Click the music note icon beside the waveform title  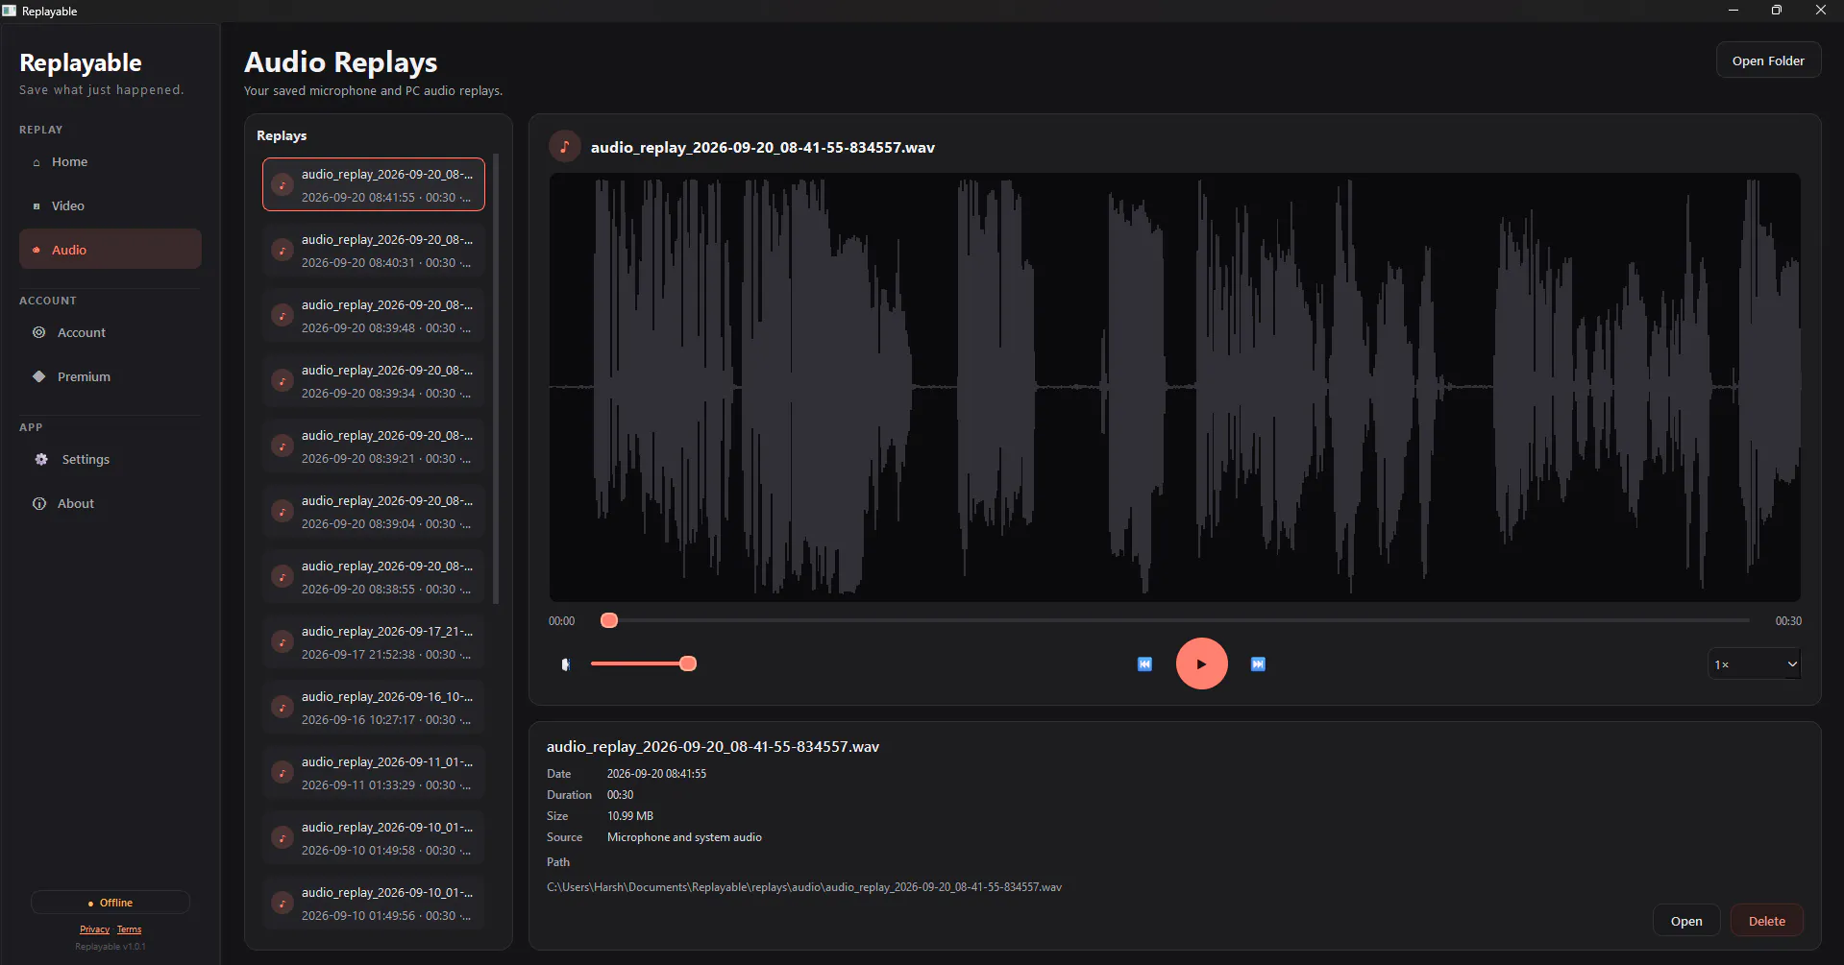click(x=565, y=147)
